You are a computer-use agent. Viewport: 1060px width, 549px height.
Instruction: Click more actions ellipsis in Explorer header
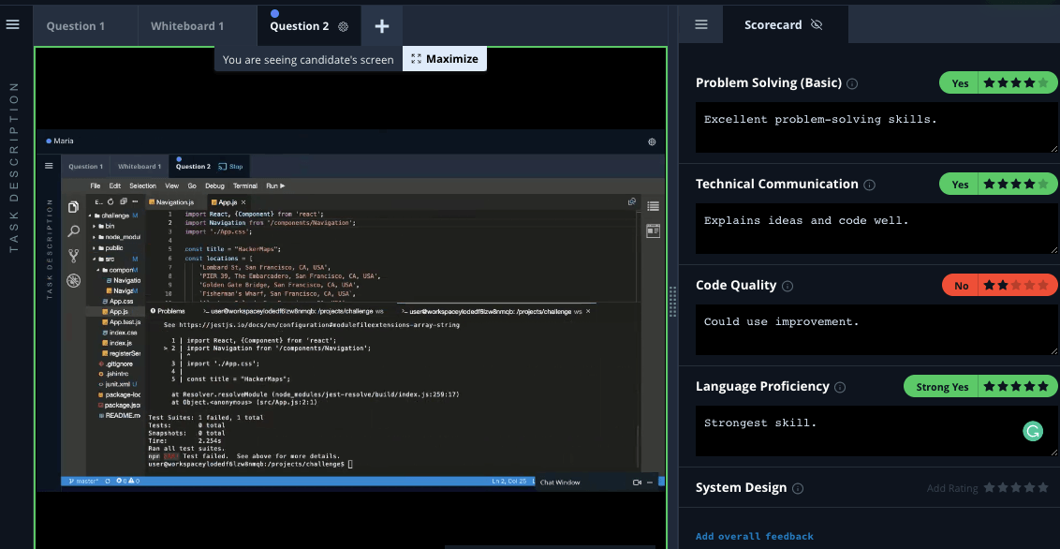[x=136, y=201]
